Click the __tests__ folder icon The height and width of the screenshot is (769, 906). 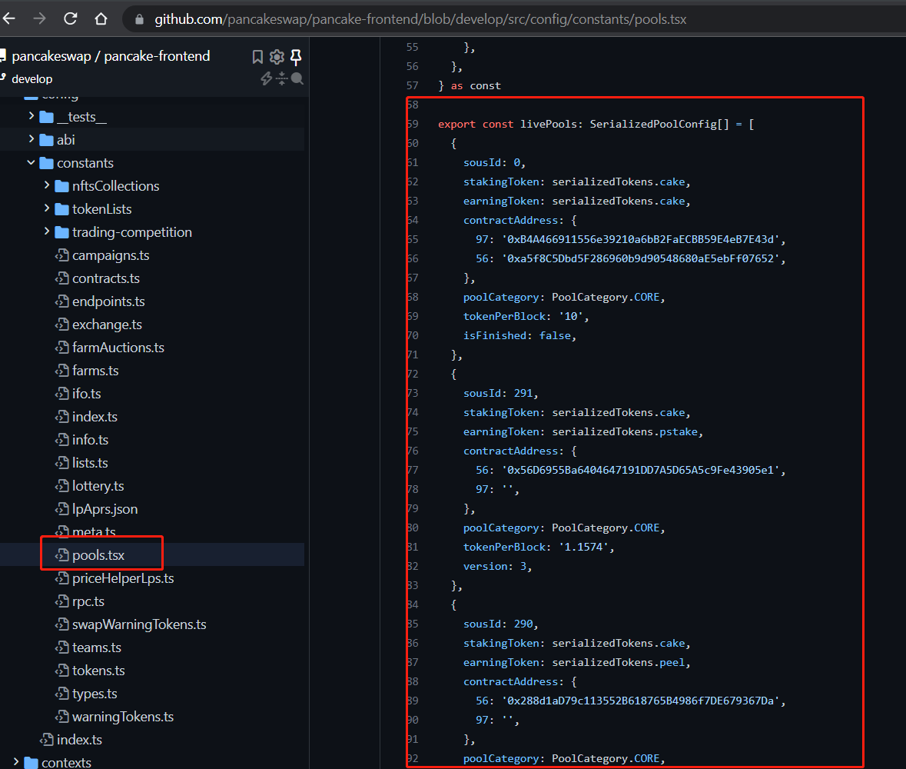point(46,117)
